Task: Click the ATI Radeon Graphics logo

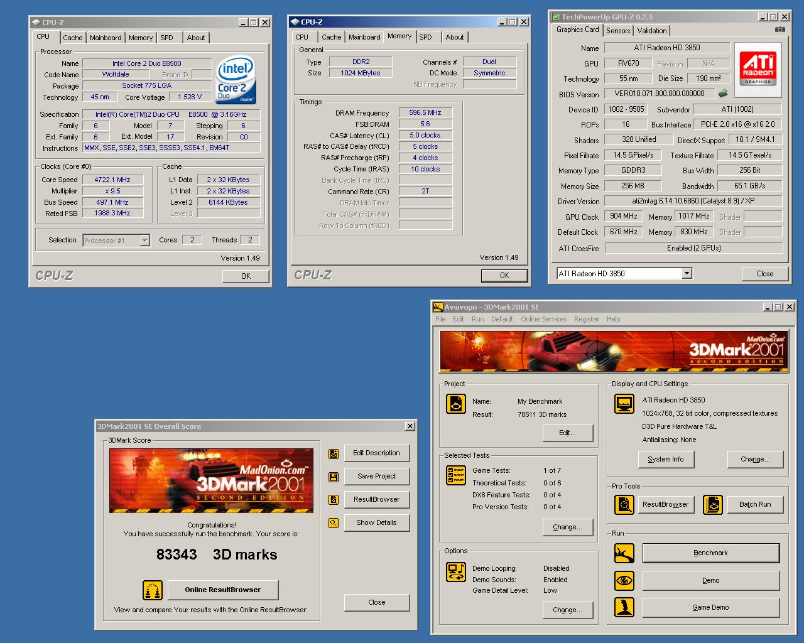Action: 758,68
